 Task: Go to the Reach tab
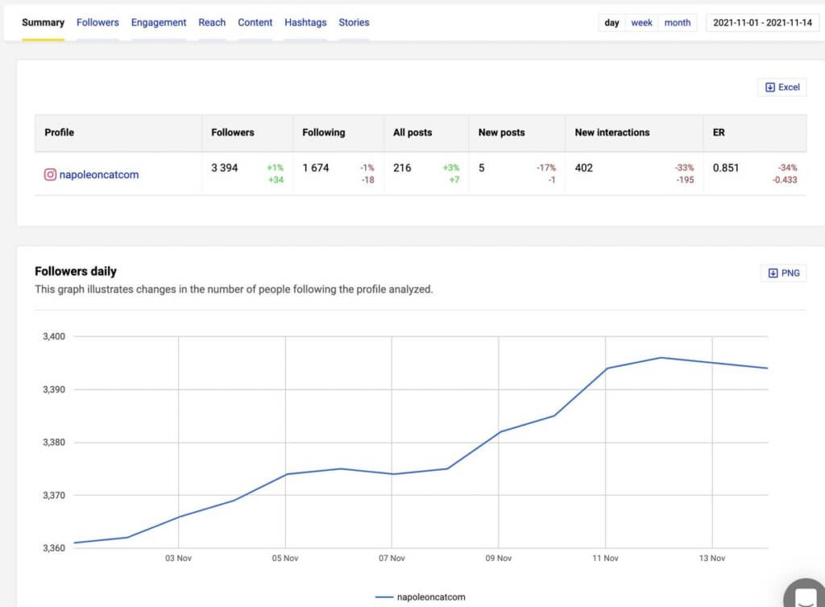point(212,23)
